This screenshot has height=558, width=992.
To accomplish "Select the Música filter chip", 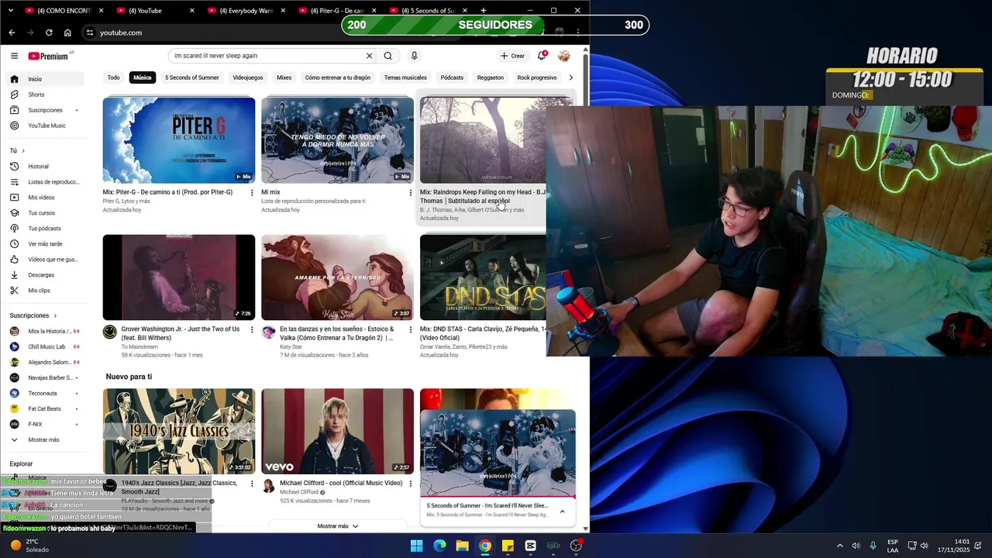I will point(143,77).
